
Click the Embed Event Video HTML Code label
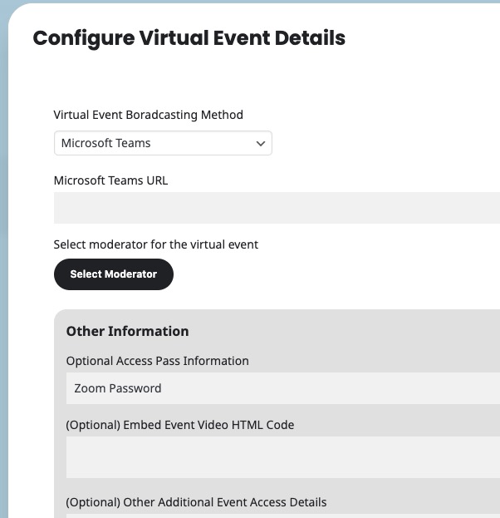point(179,425)
